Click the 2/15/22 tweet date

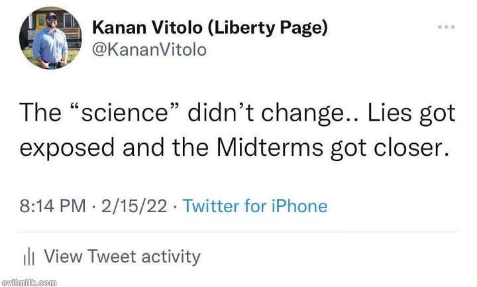click(x=136, y=206)
